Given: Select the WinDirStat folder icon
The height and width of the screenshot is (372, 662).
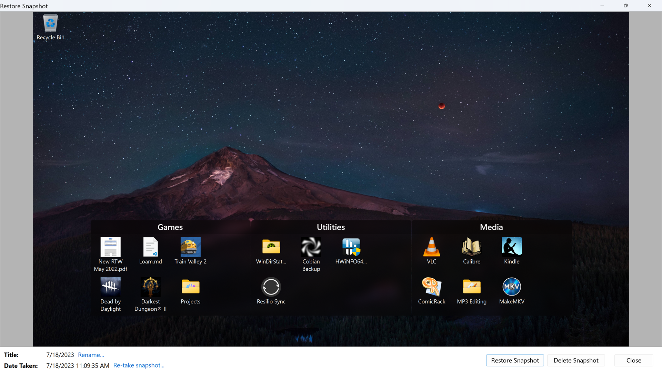Looking at the screenshot, I should click(x=271, y=247).
